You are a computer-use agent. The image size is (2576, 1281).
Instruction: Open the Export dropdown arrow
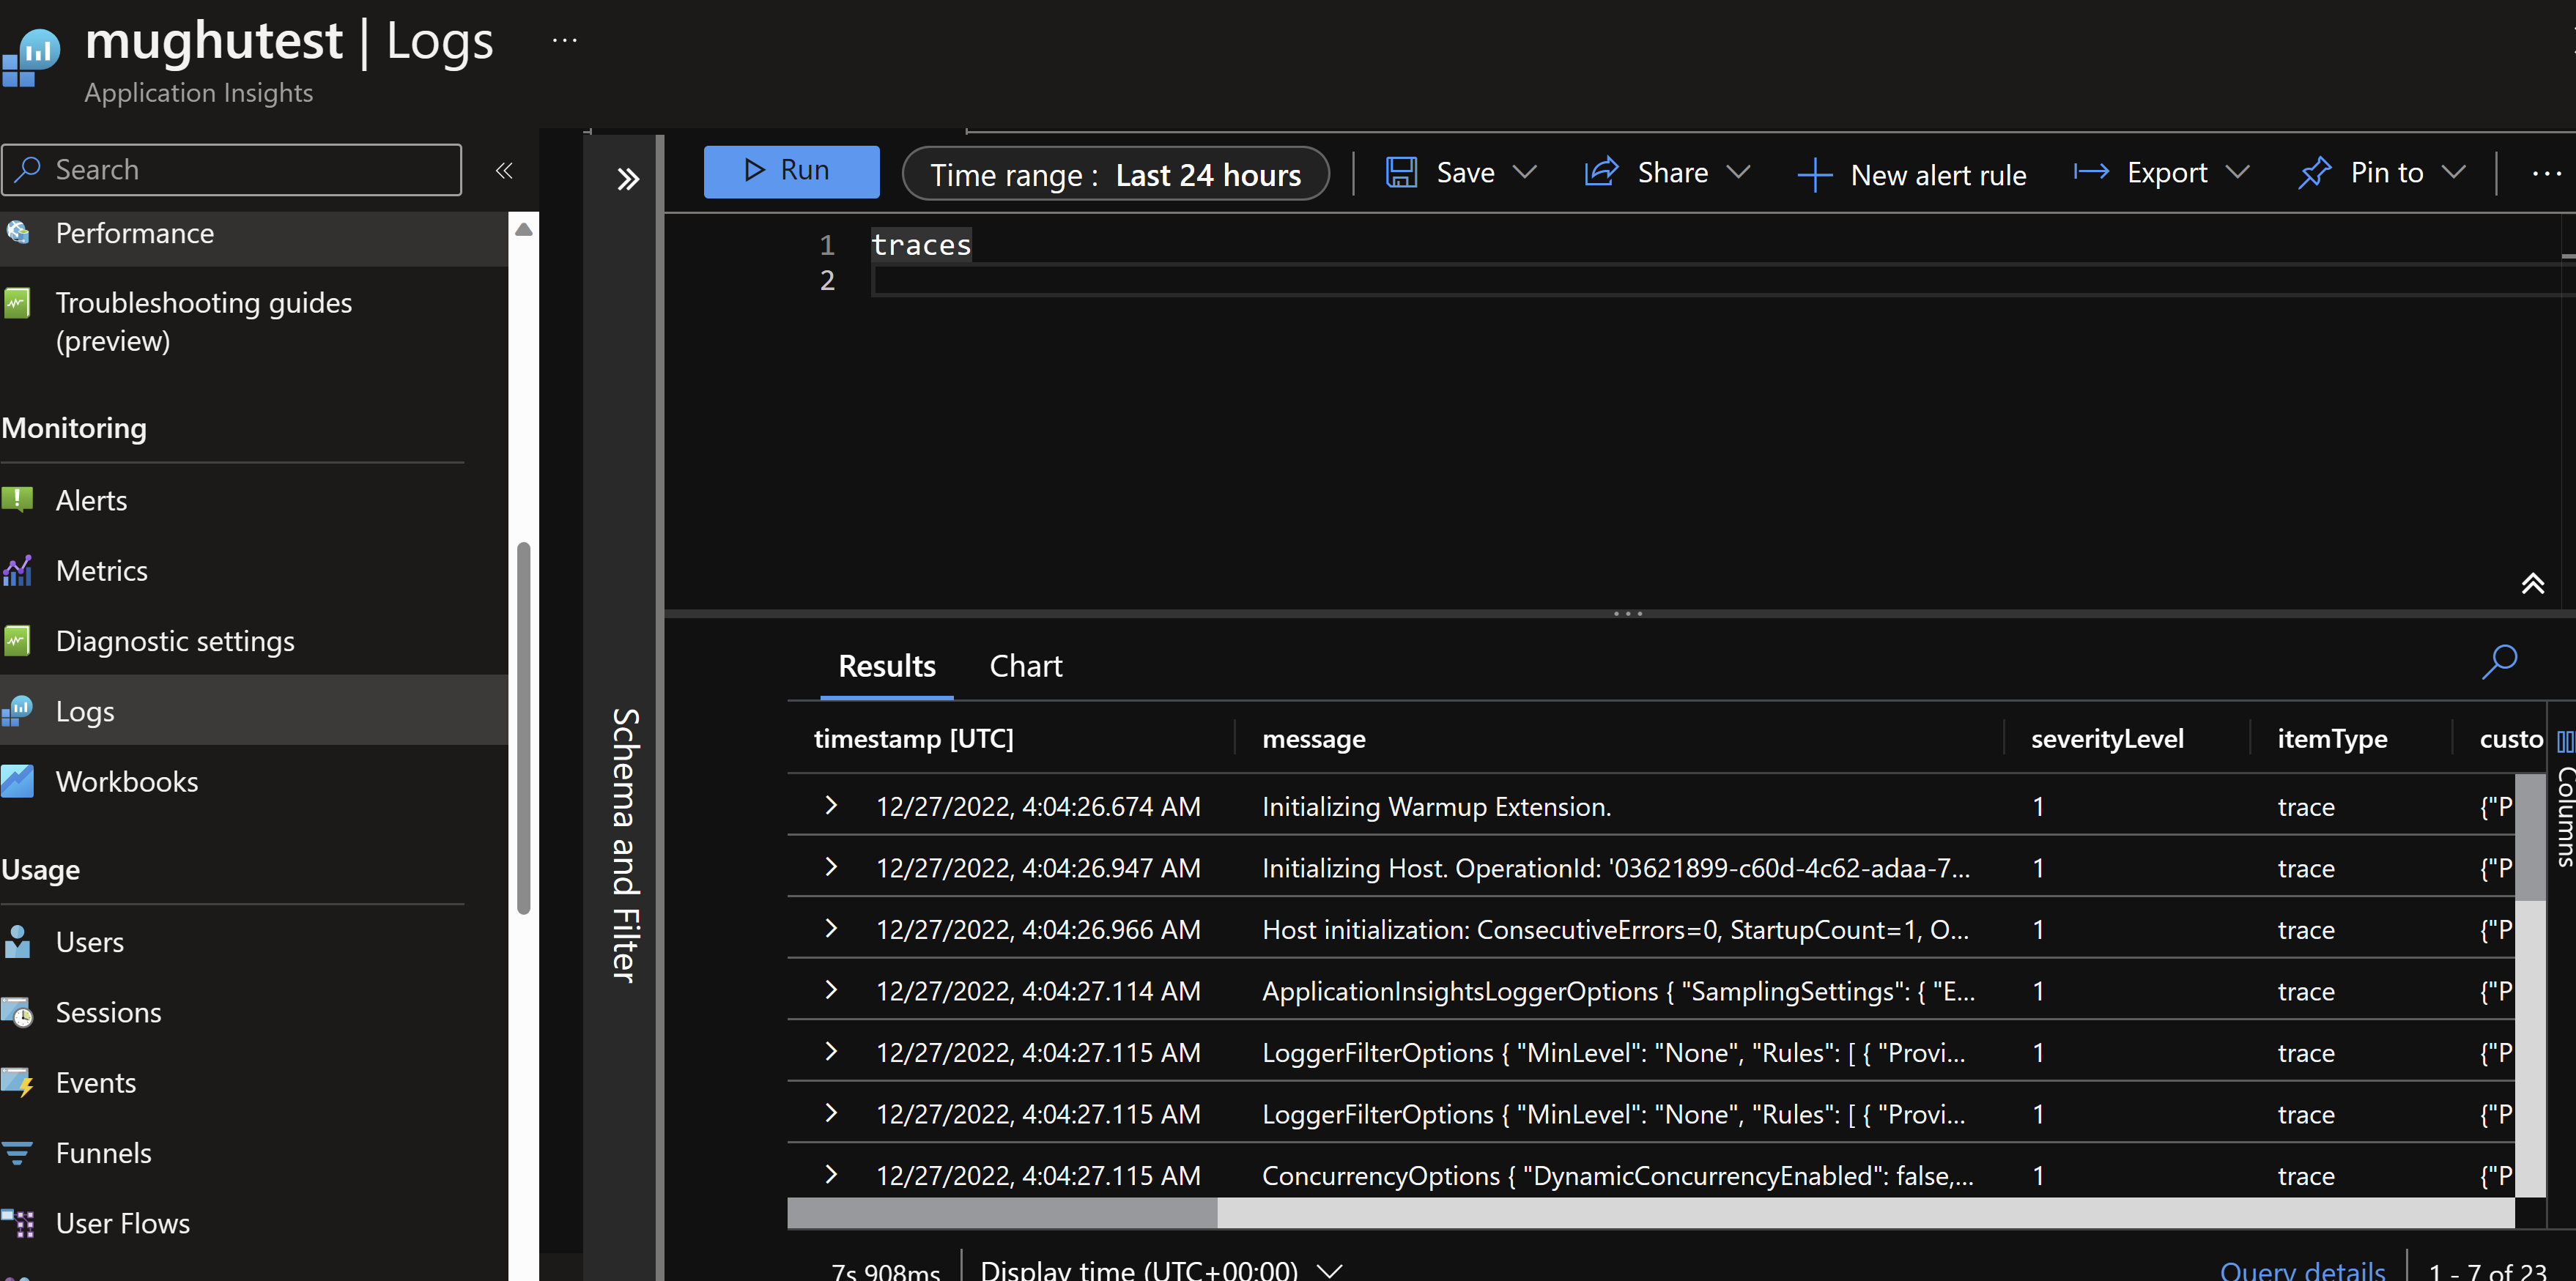(2237, 173)
